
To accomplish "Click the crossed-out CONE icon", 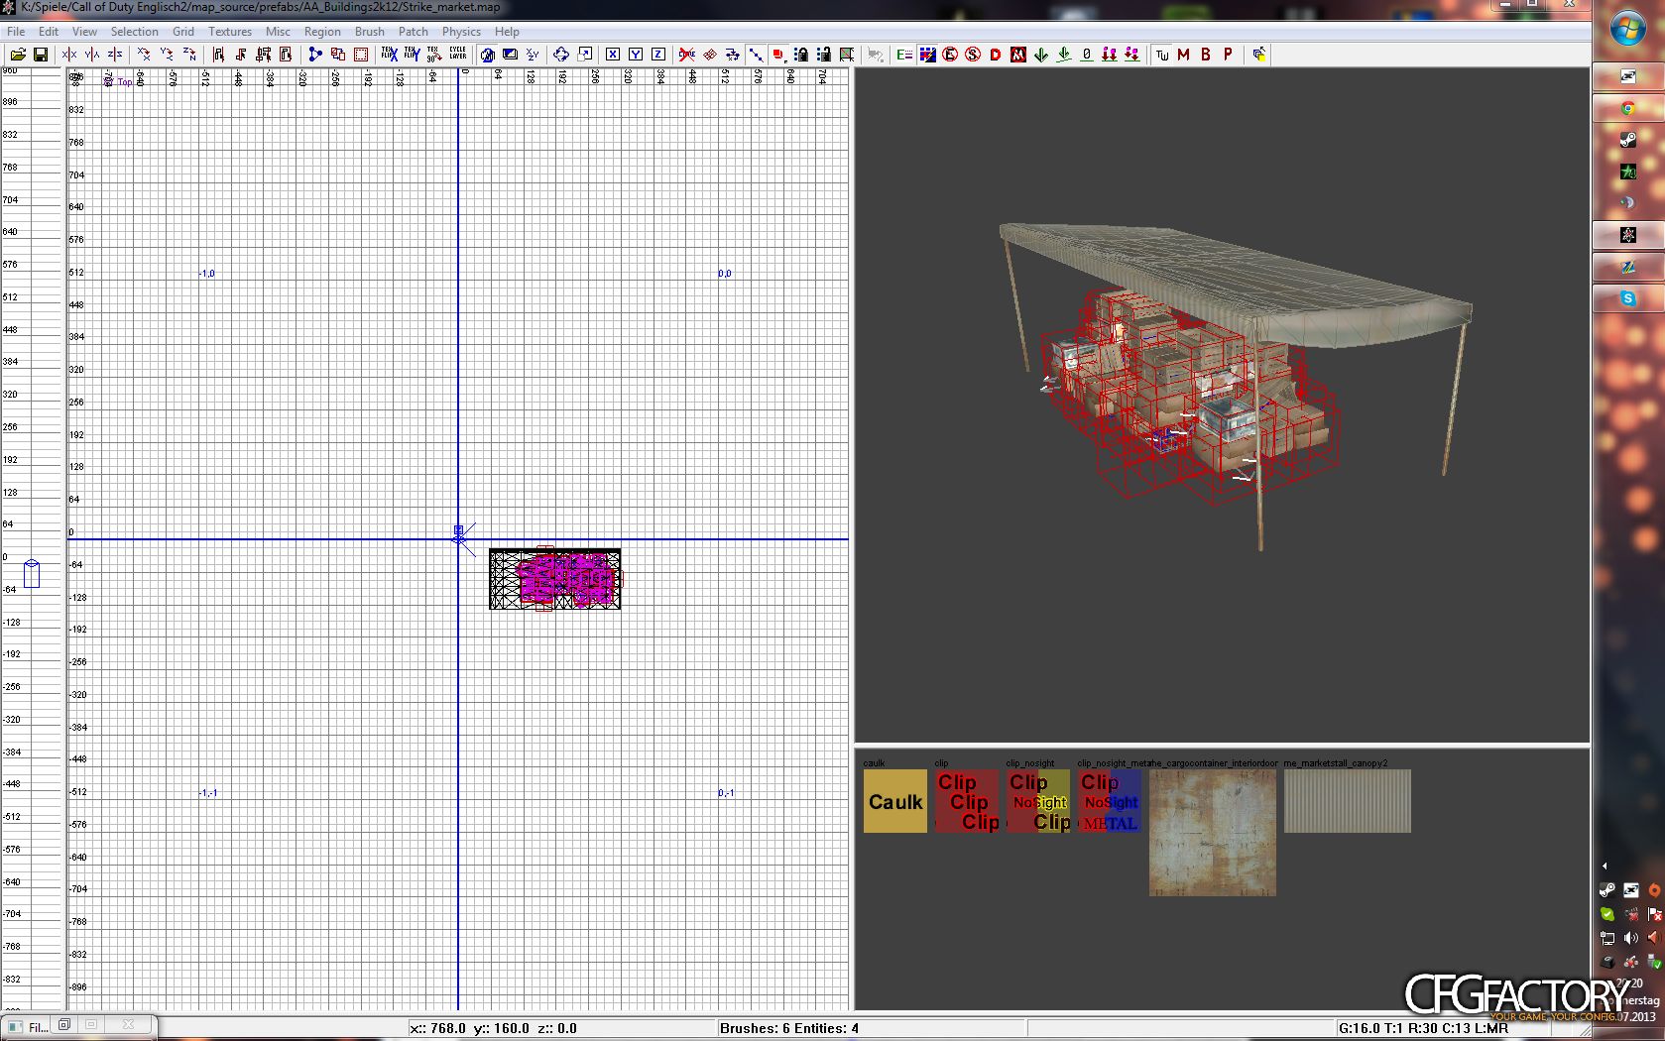I will (x=687, y=55).
